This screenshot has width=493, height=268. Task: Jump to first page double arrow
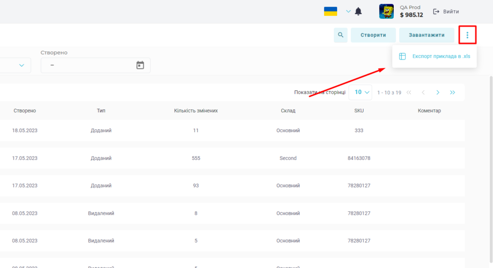(x=409, y=92)
